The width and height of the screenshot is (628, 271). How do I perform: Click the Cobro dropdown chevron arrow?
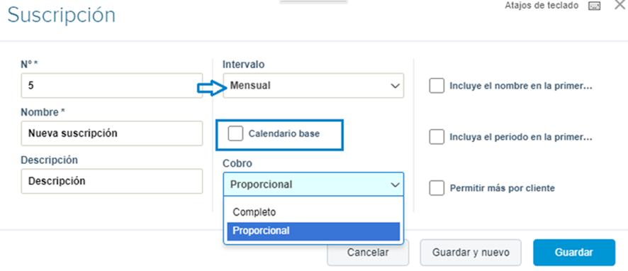click(x=395, y=185)
